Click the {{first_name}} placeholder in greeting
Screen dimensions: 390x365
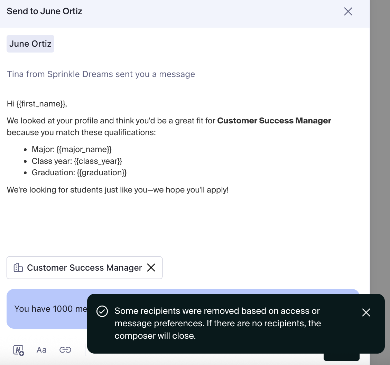coord(41,104)
